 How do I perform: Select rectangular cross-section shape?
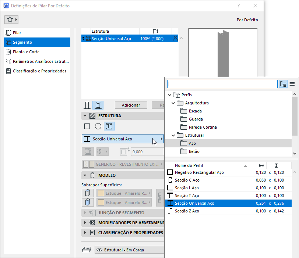[x=87, y=126]
